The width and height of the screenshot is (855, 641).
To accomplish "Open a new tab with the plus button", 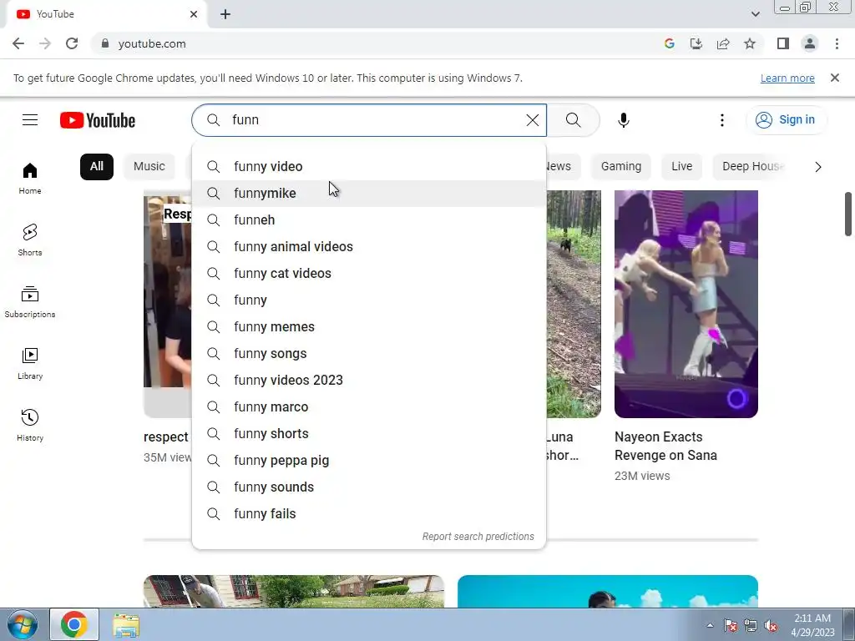I will 225,14.
